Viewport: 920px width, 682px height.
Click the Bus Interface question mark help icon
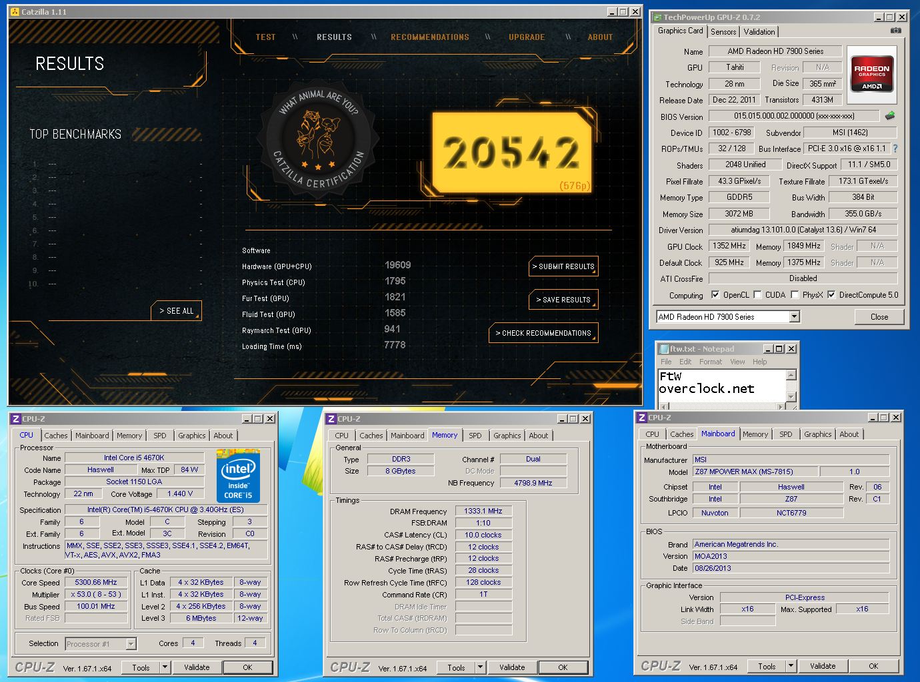pyautogui.click(x=895, y=149)
